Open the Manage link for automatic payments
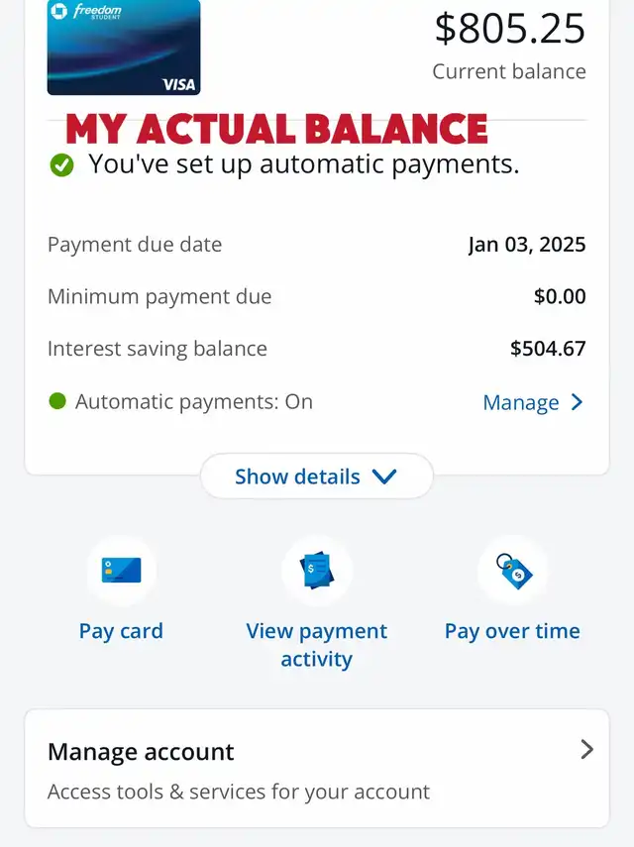 (521, 402)
